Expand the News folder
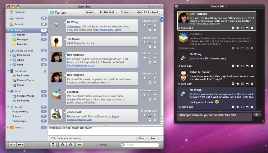268x153 pixels. 11,65
